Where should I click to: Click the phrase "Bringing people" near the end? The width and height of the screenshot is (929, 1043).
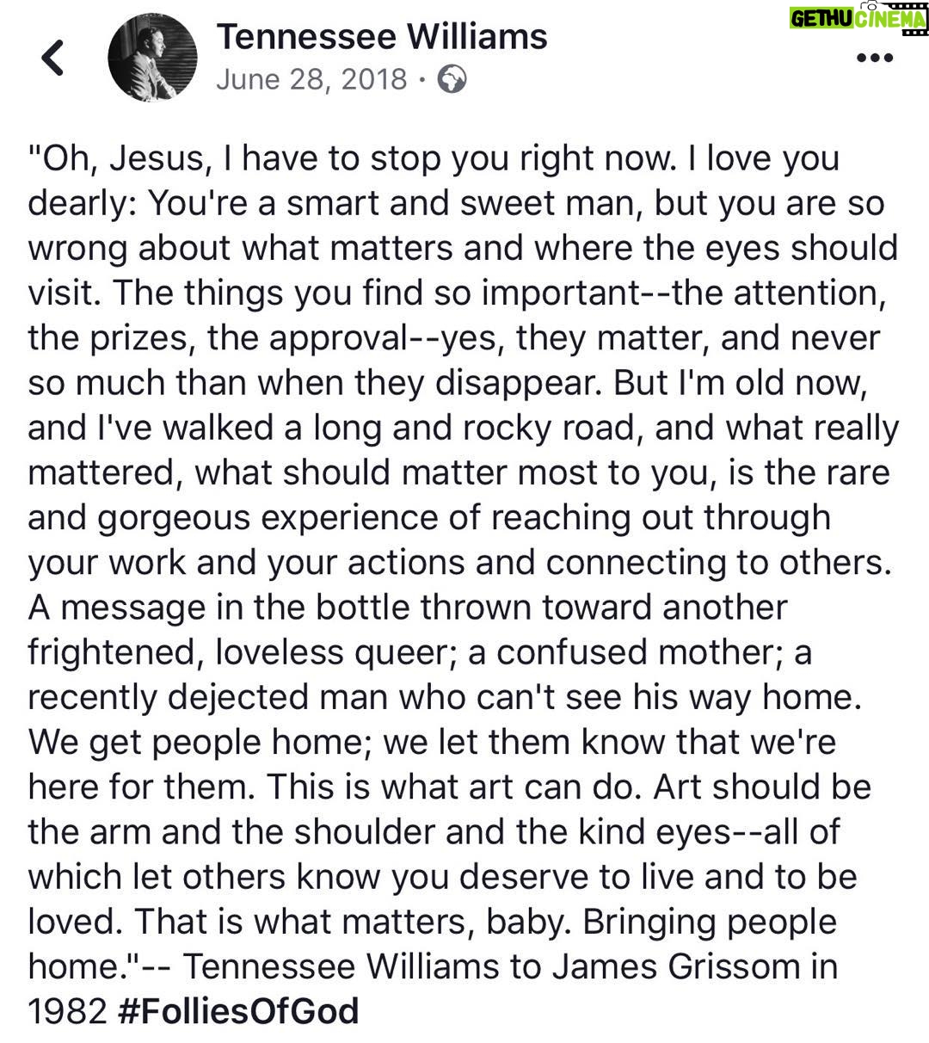click(x=710, y=921)
